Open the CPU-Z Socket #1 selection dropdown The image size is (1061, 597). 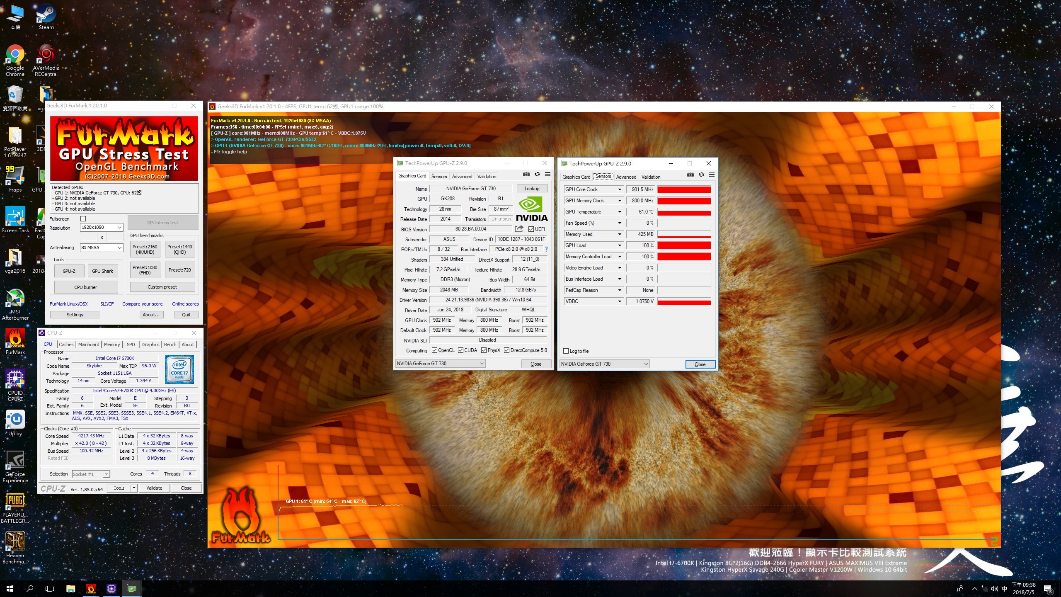tap(91, 474)
